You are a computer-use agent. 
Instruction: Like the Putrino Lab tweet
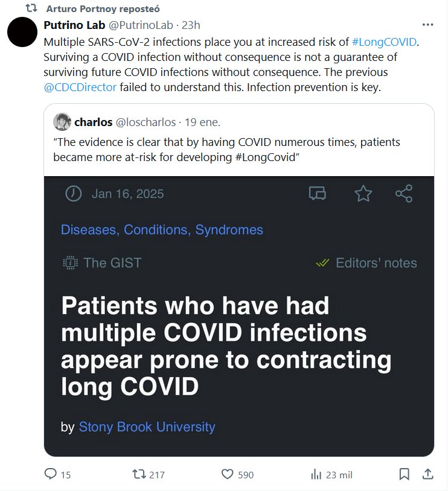(228, 475)
